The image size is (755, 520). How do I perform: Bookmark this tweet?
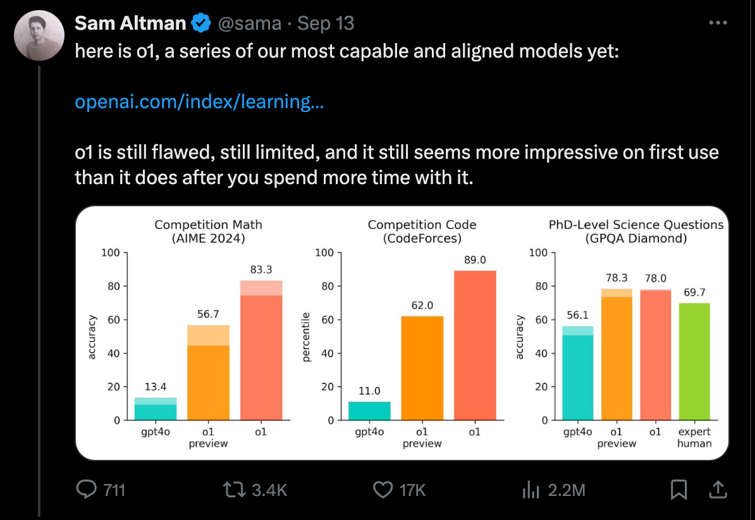(x=678, y=490)
